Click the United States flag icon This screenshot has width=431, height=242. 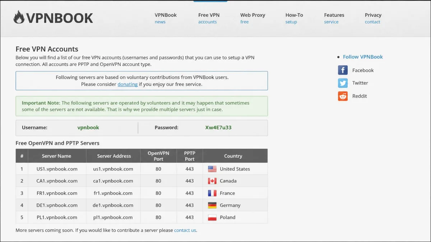[212, 169]
